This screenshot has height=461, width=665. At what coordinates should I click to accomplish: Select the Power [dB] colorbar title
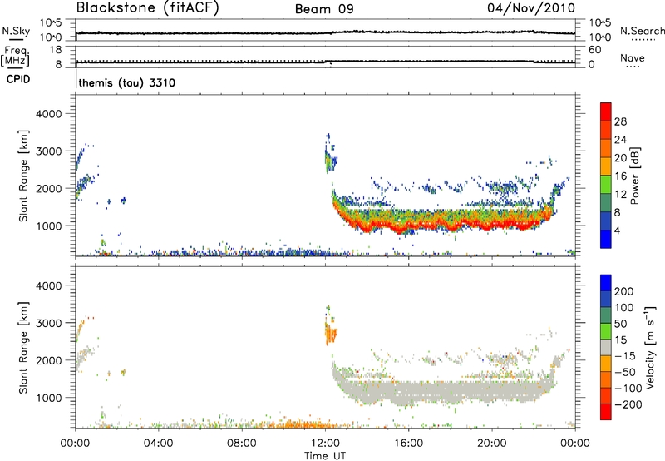[x=634, y=176]
